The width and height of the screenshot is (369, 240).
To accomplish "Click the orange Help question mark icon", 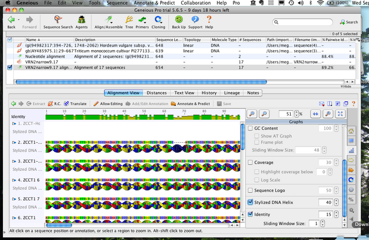I will [209, 20].
